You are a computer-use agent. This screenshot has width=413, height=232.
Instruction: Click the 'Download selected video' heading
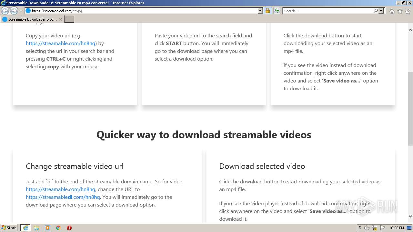262,166
